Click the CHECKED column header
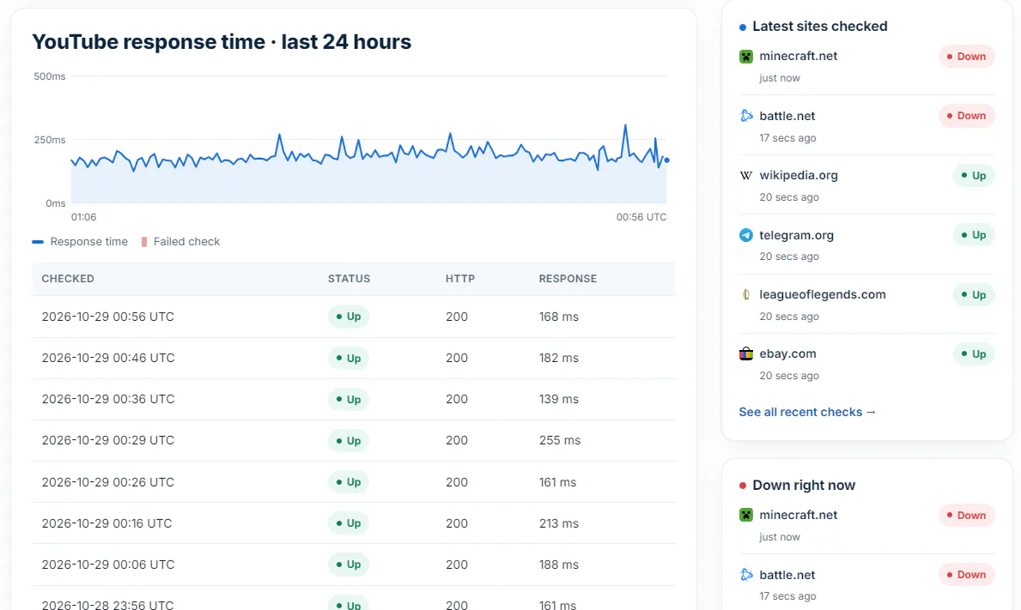The width and height of the screenshot is (1021, 610). pos(68,279)
